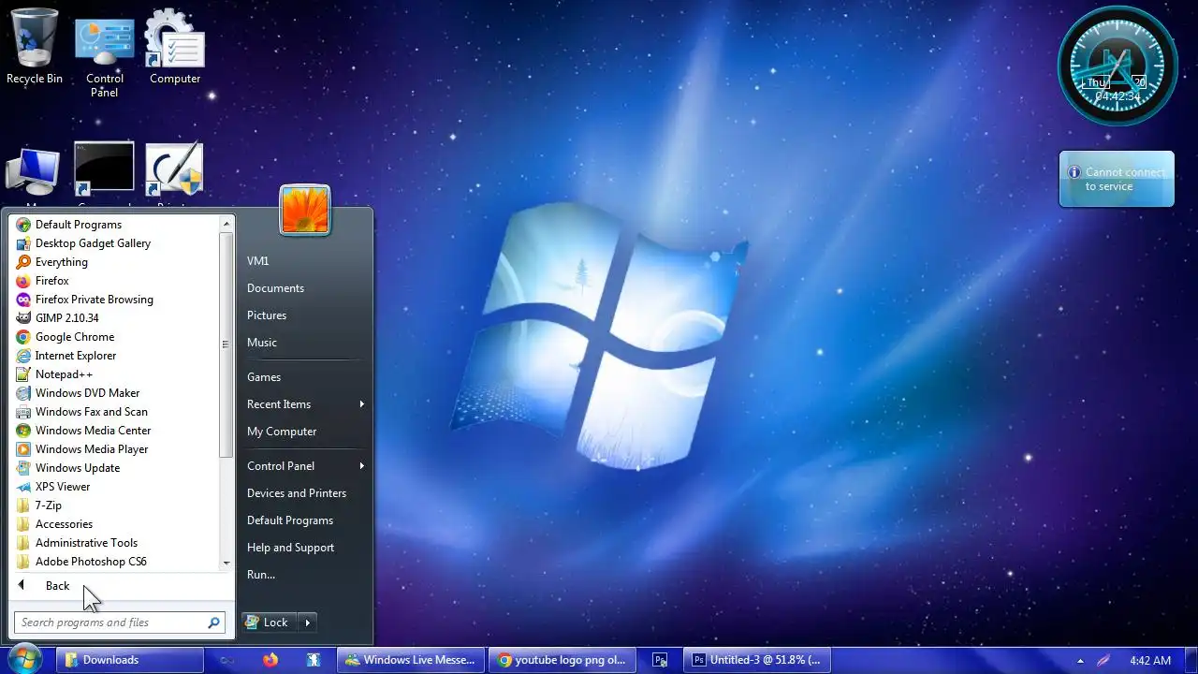Switch to the youtube logo Chrome window
The image size is (1198, 674).
coord(562,660)
